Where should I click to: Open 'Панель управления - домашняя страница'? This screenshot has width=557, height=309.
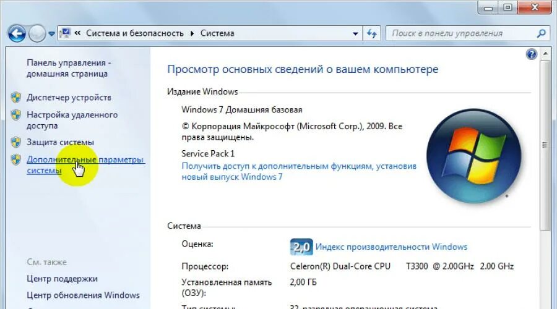click(x=69, y=68)
